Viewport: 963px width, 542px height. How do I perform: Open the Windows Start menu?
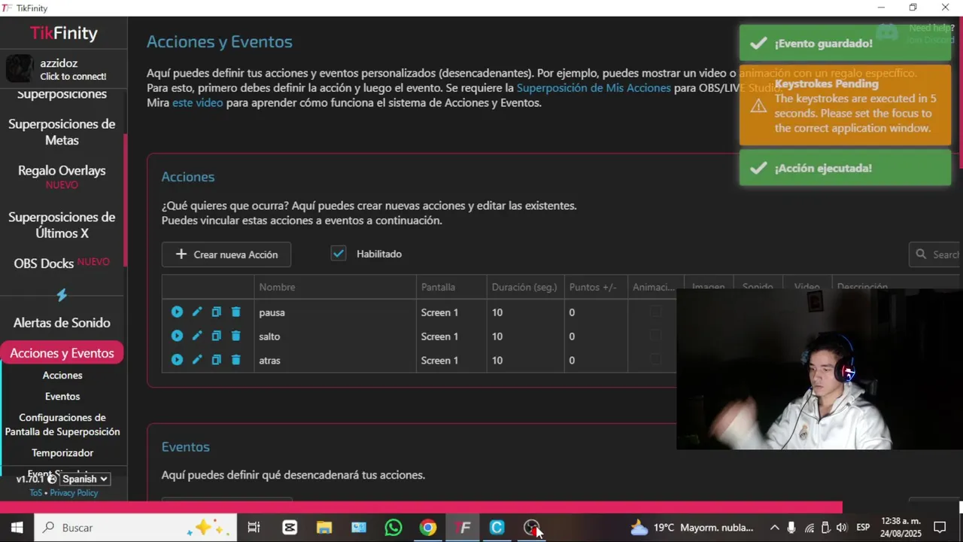pyautogui.click(x=17, y=528)
